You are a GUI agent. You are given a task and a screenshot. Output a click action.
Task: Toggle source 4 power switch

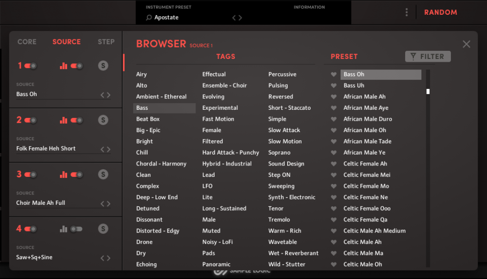30,229
